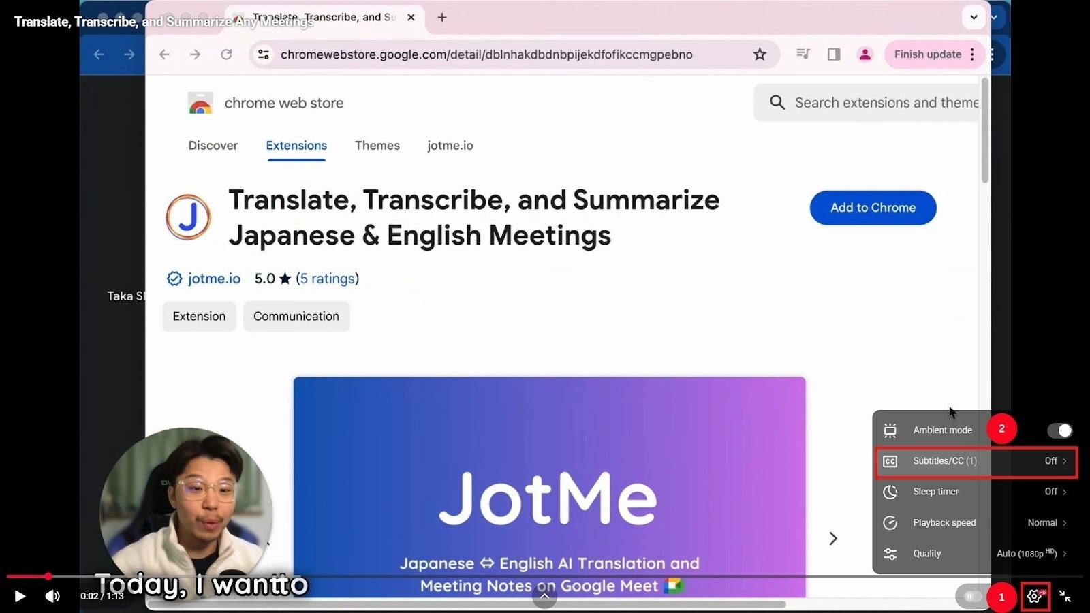Click the Chrome Web Store search icon

(777, 102)
